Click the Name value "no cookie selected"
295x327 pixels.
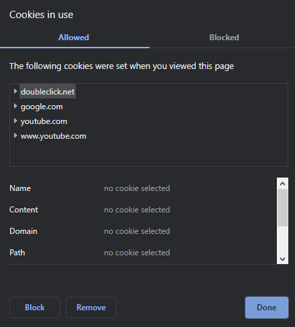pos(137,188)
